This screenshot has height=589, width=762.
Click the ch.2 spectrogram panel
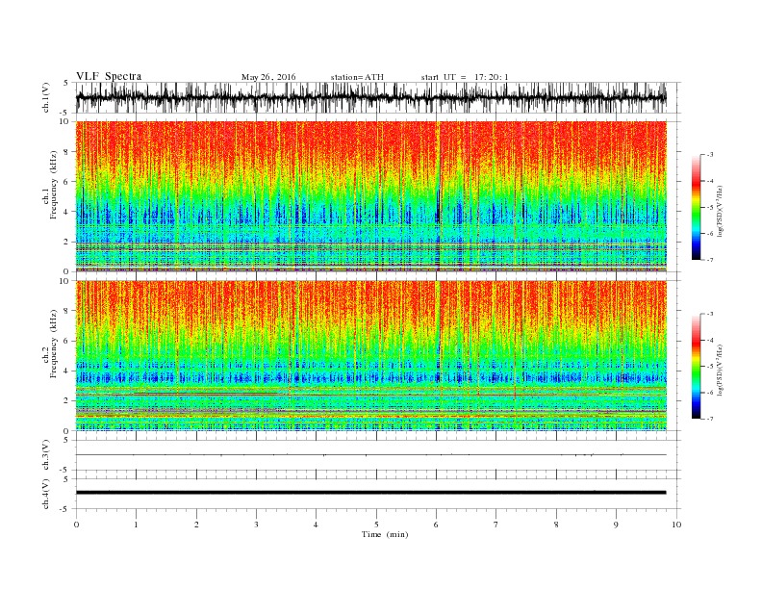(x=370, y=356)
